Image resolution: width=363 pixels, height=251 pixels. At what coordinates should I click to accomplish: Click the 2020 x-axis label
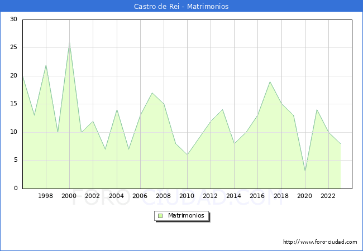pyautogui.click(x=305, y=196)
